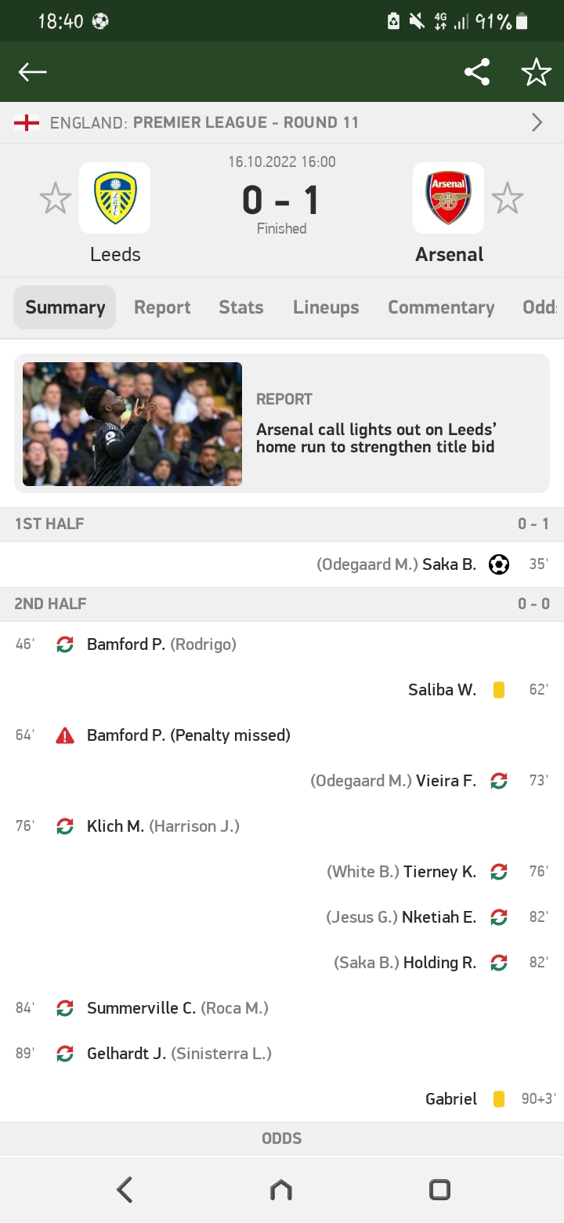Switch to the Lineups tab
564x1223 pixels.
tap(326, 307)
